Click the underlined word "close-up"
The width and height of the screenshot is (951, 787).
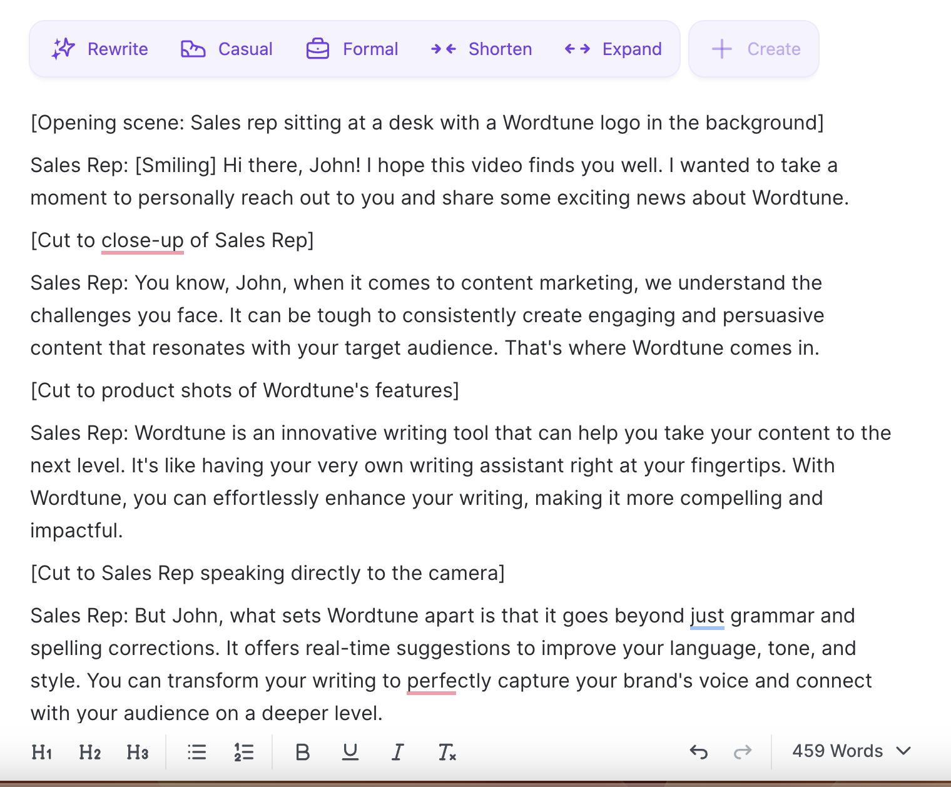(143, 240)
